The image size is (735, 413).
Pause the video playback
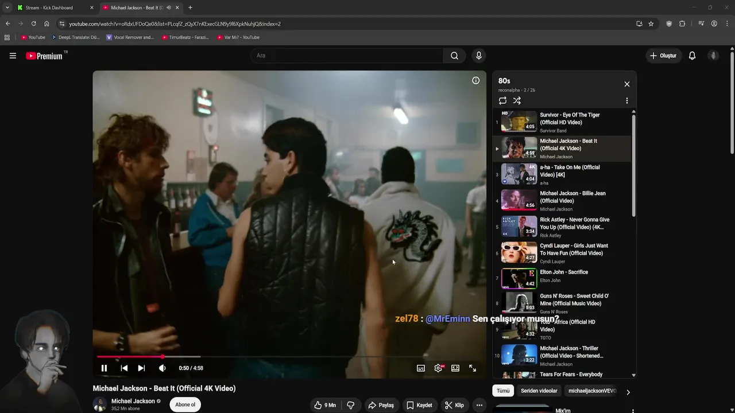pos(104,368)
